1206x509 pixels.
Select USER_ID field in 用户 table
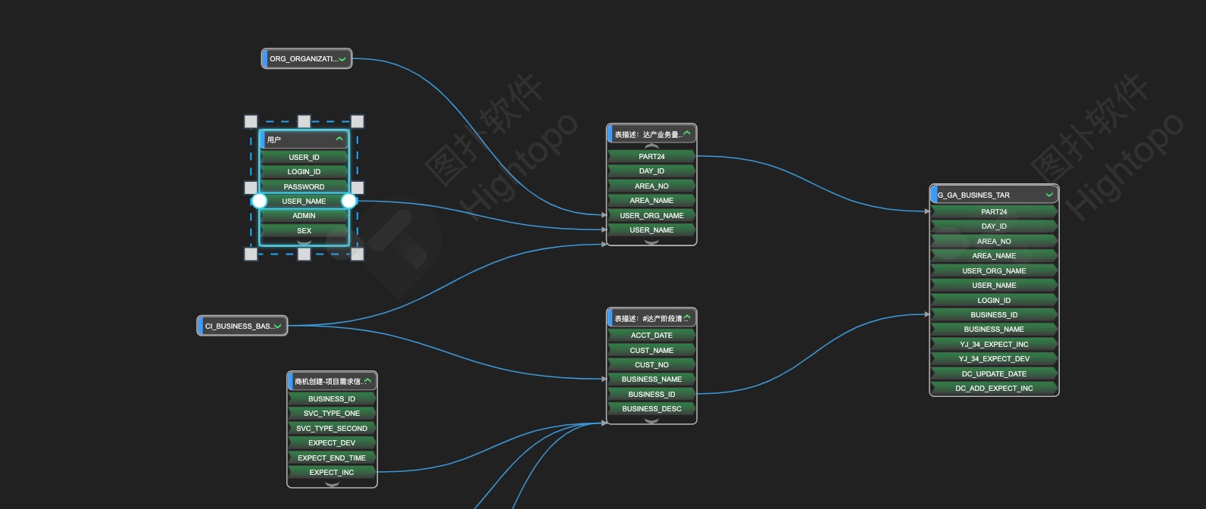304,157
